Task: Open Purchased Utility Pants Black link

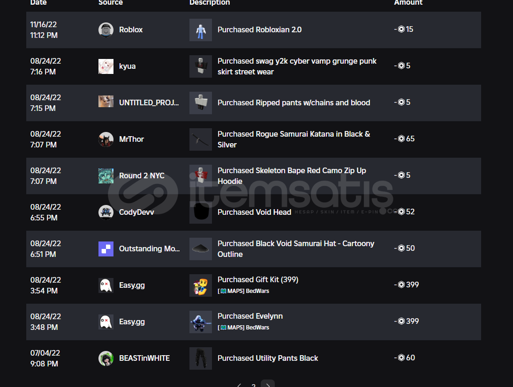Action: [x=268, y=358]
